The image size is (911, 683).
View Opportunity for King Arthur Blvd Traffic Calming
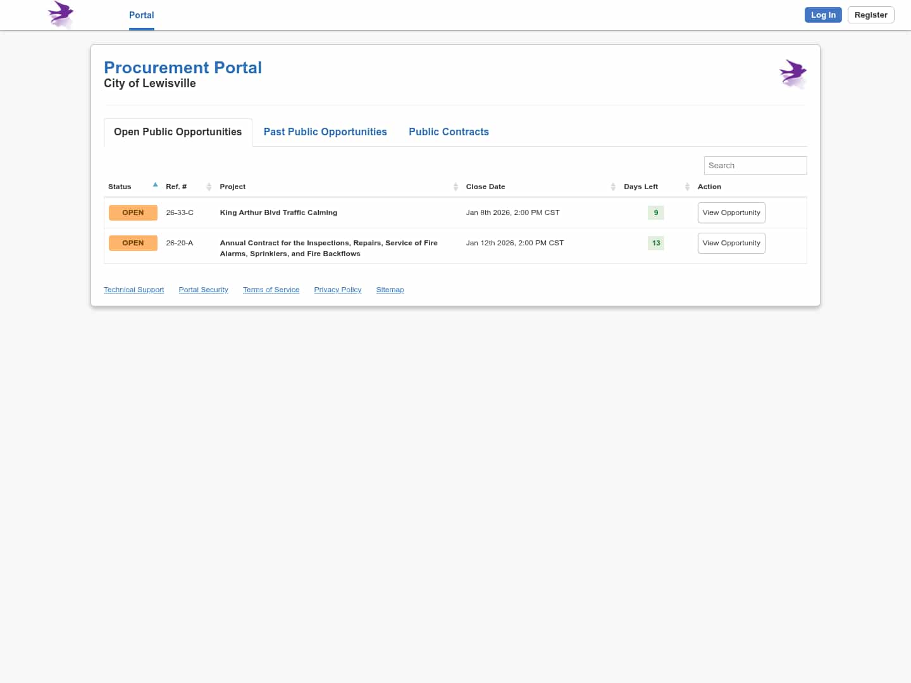click(x=731, y=212)
